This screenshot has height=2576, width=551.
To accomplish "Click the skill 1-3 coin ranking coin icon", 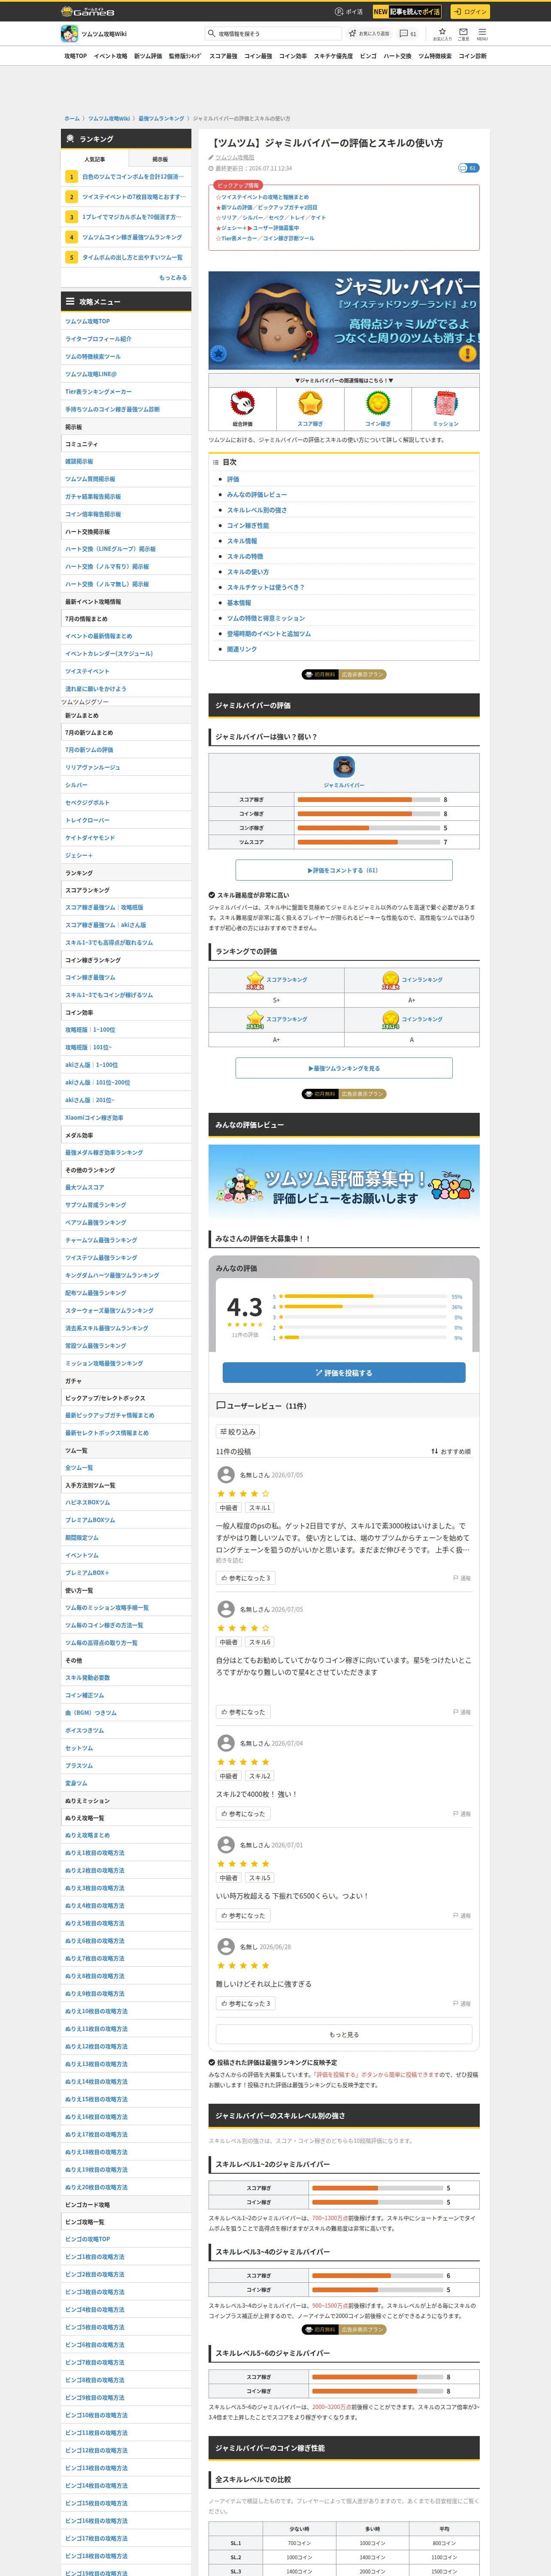I will click(390, 1020).
